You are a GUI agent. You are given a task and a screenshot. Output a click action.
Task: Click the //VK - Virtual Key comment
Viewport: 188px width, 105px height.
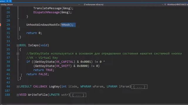click(42, 58)
